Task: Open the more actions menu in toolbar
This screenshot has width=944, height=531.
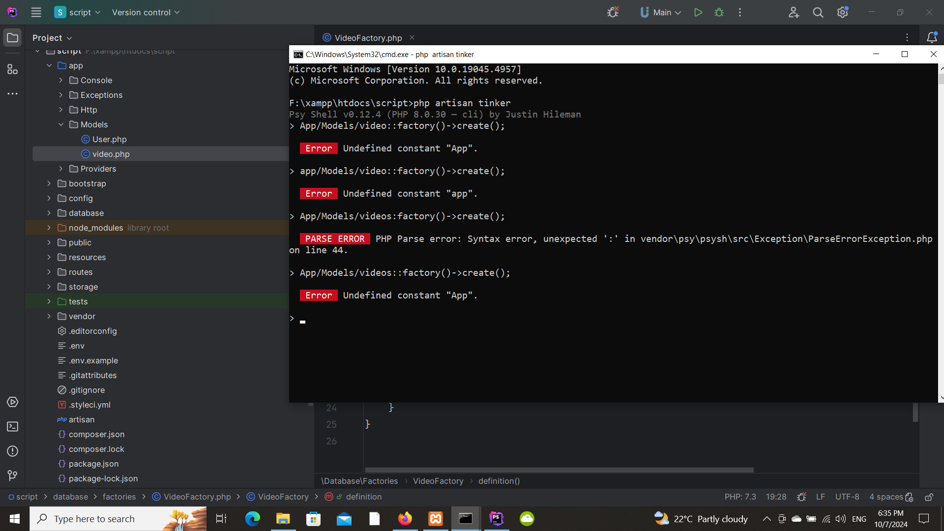Action: pos(740,12)
